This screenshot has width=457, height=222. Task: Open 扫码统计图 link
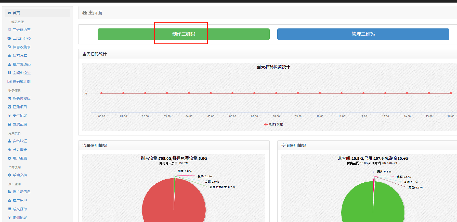click(22, 82)
